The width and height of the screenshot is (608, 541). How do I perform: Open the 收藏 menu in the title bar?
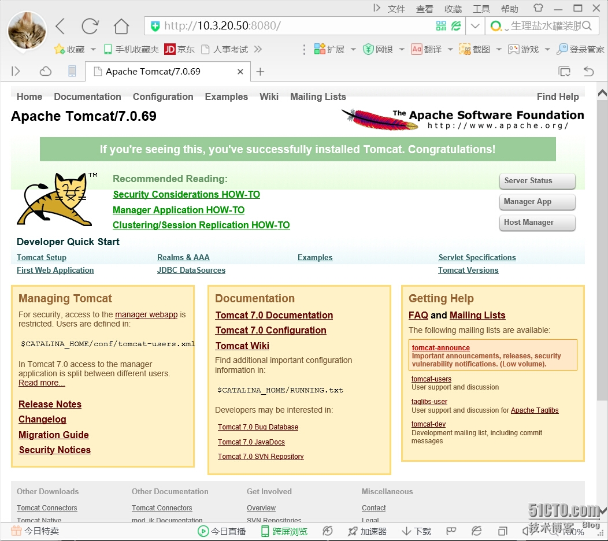click(x=453, y=9)
